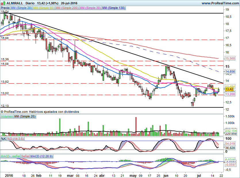Click the MACD-, señal histogram label

click(x=10, y=156)
